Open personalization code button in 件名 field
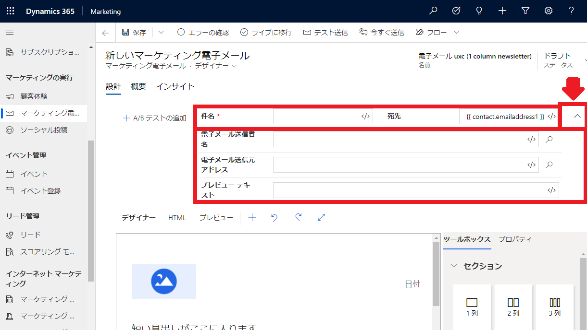This screenshot has height=330, width=587. click(x=365, y=116)
